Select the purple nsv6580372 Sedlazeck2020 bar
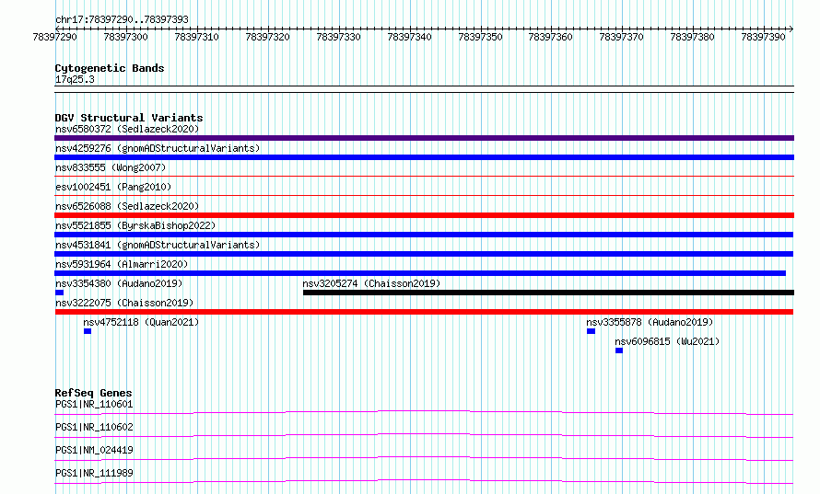 pos(424,138)
